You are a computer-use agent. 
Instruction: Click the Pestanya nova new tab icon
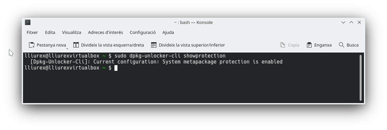tap(32, 45)
